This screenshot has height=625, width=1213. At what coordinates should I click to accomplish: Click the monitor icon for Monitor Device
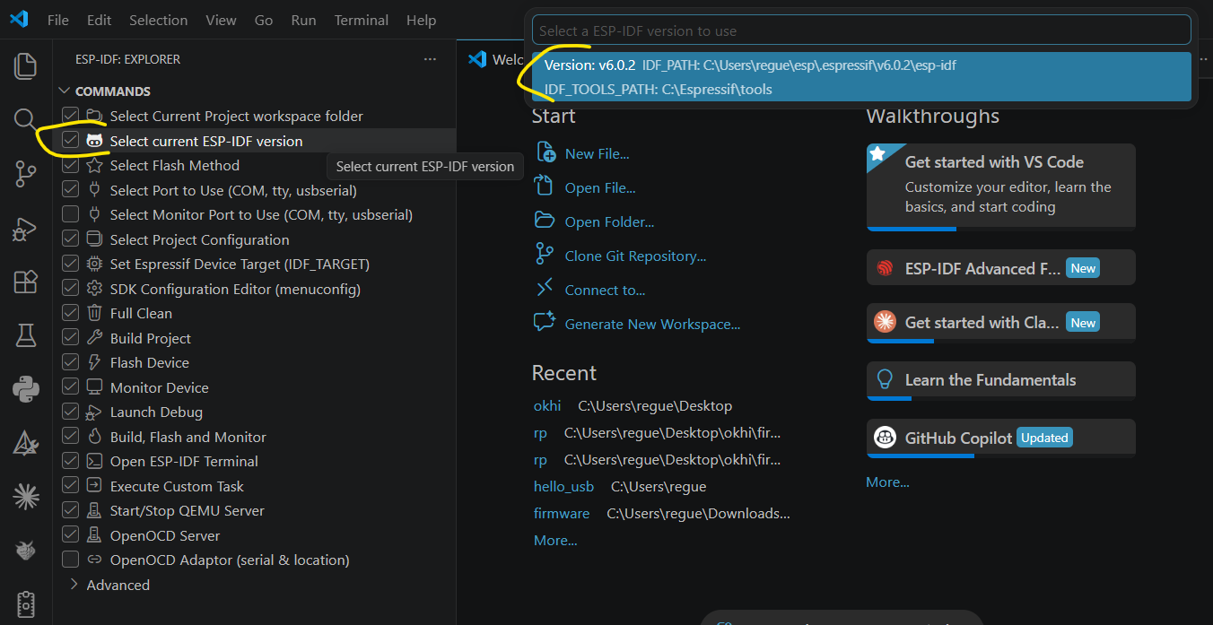[94, 387]
